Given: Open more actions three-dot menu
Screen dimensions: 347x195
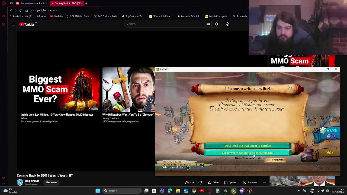Looking at the screenshot, I should tap(264, 183).
